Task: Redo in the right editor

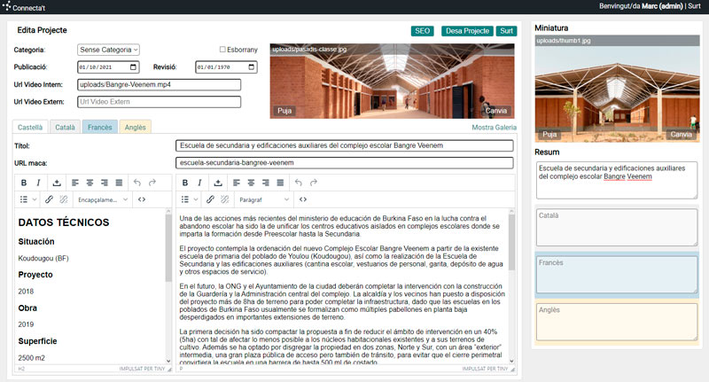Action: (314, 183)
